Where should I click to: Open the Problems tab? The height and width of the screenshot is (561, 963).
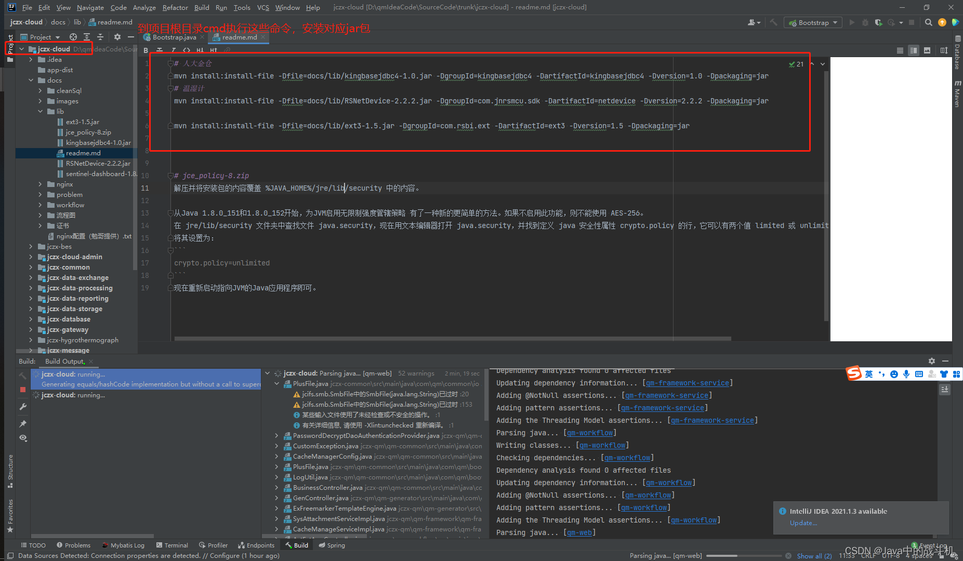click(x=73, y=545)
